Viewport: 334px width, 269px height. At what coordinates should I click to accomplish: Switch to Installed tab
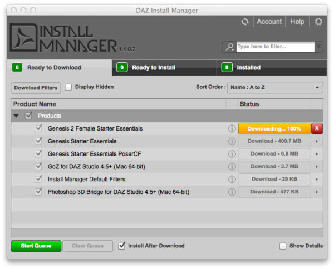[272, 68]
